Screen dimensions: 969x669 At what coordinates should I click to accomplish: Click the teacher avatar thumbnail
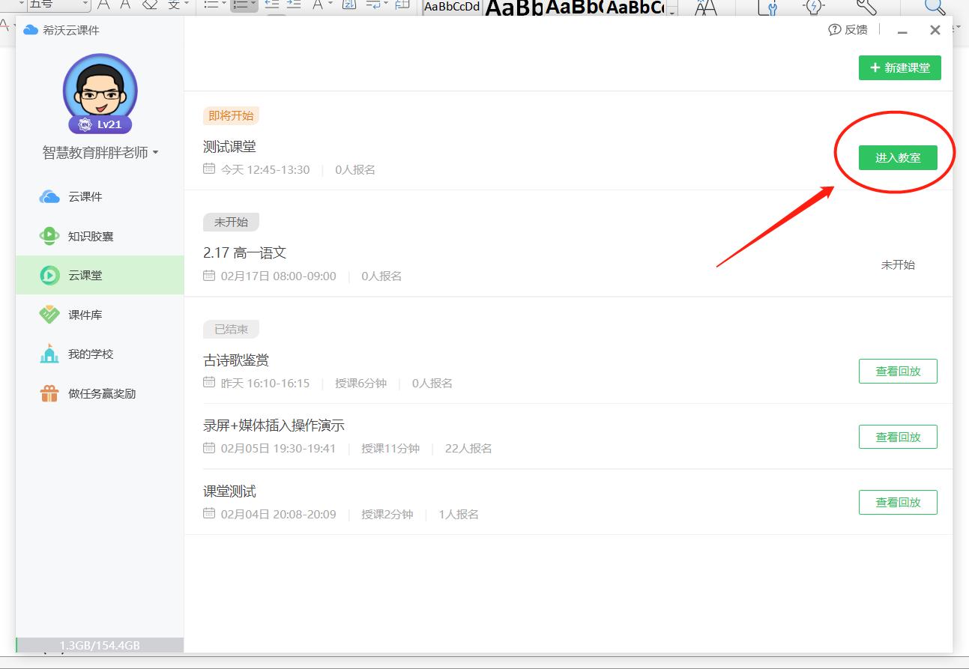click(99, 90)
